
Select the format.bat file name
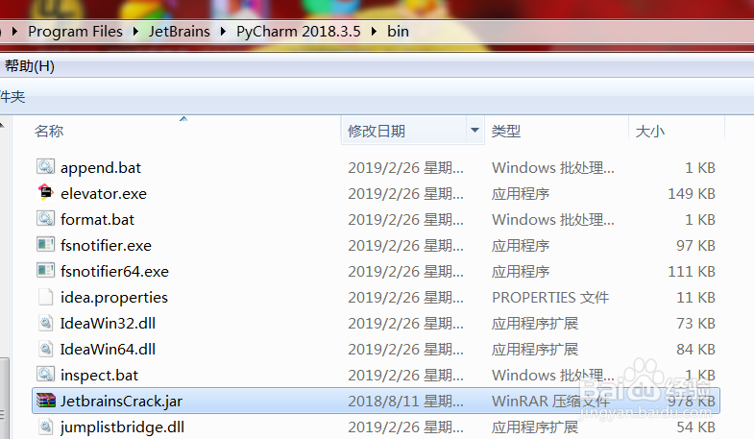(97, 219)
